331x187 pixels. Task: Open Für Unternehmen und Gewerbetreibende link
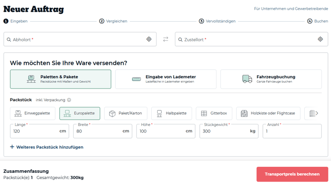coord(291,9)
